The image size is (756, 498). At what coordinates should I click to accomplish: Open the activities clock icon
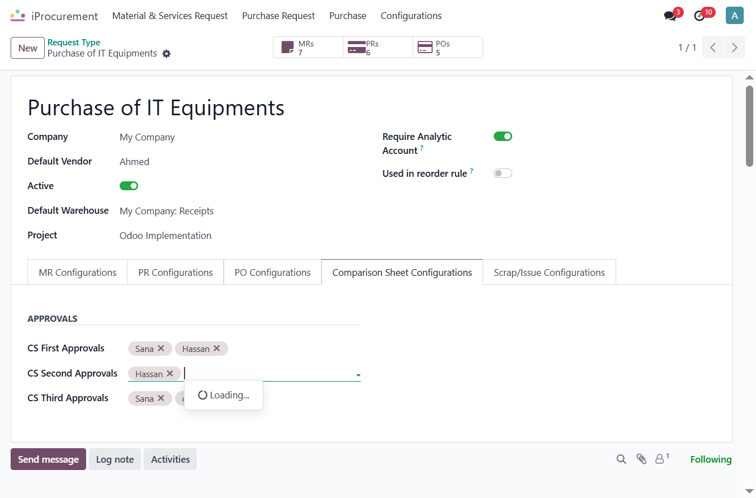(x=700, y=16)
